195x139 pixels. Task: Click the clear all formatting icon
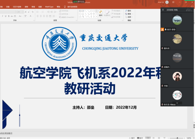[x=33, y=12]
